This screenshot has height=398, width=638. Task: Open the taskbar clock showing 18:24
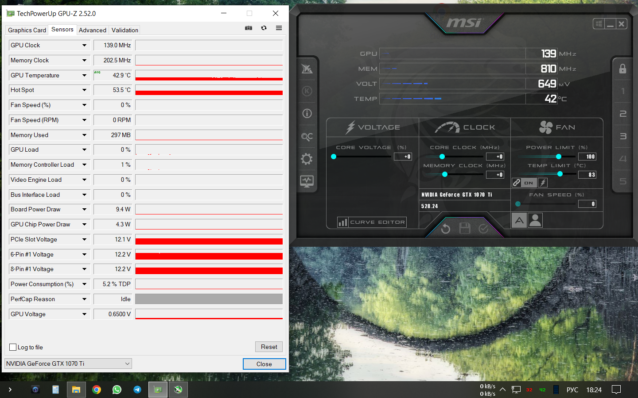[594, 390]
